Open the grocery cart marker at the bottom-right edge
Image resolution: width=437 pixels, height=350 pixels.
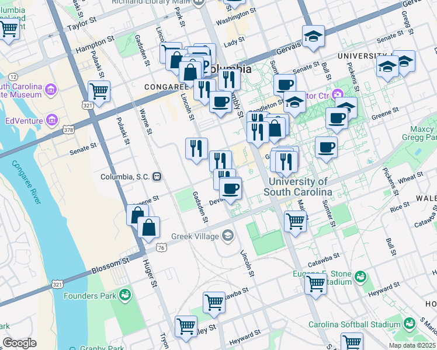click(x=352, y=342)
